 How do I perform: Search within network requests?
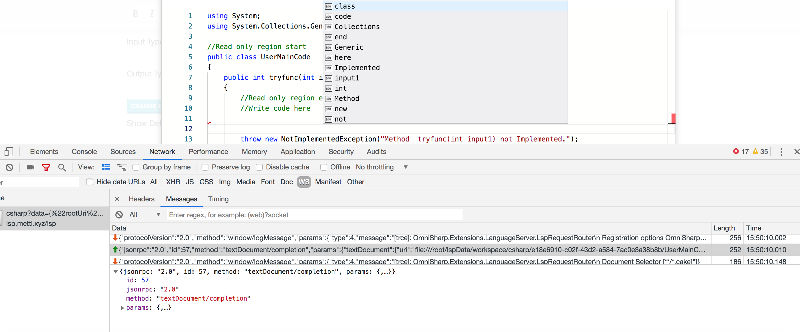62,167
